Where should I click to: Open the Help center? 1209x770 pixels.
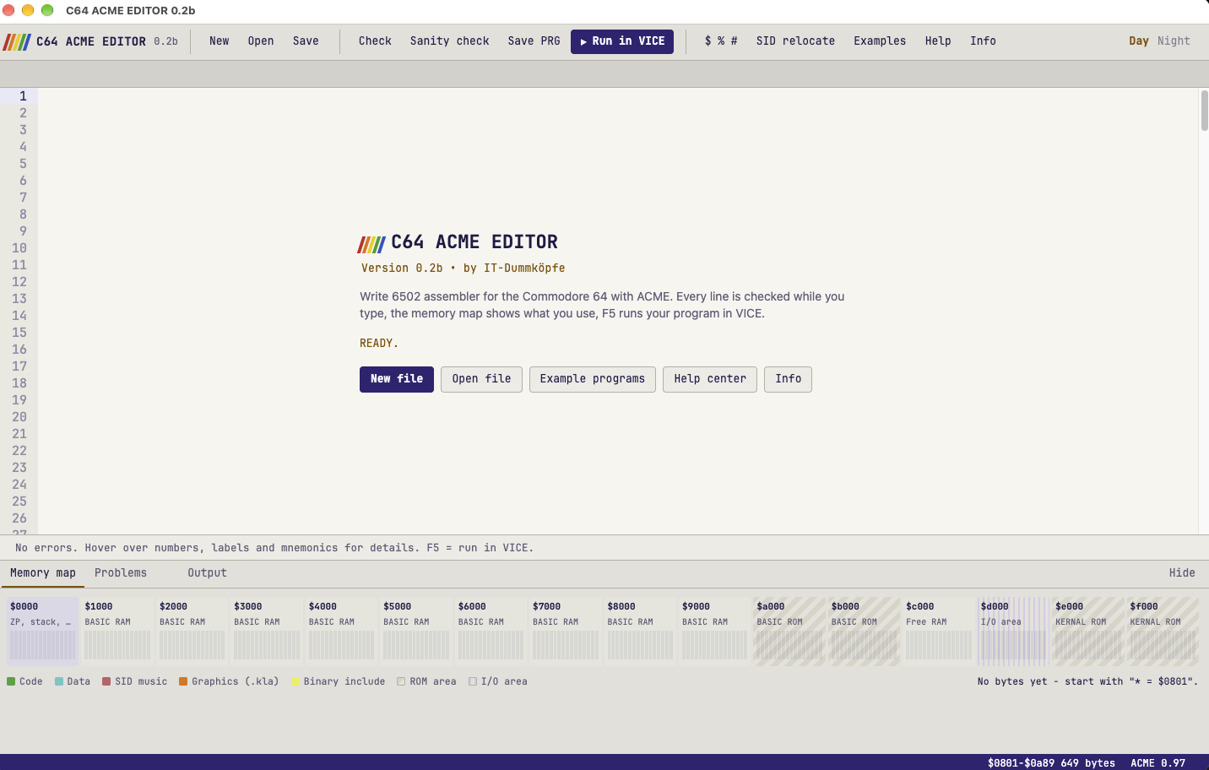pos(710,379)
